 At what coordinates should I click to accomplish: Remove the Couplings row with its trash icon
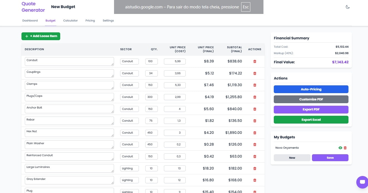[x=255, y=73]
